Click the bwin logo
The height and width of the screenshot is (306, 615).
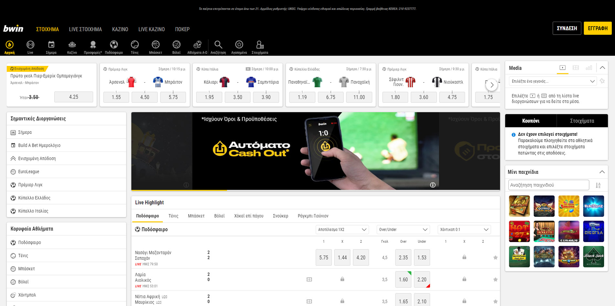click(x=13, y=28)
